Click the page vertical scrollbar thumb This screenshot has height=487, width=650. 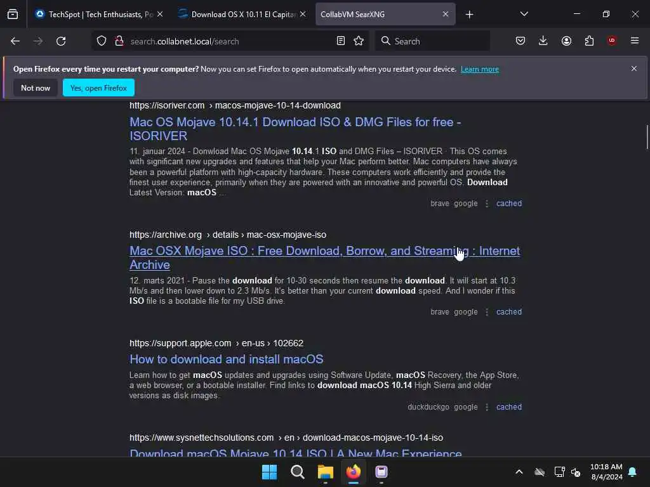coord(647,136)
